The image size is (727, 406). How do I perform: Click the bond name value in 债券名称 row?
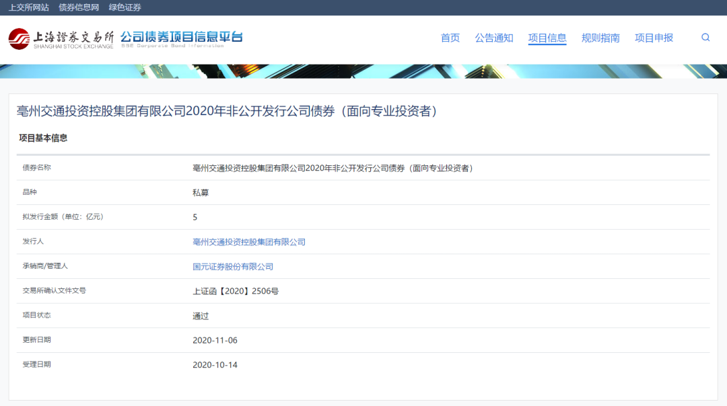click(x=333, y=168)
